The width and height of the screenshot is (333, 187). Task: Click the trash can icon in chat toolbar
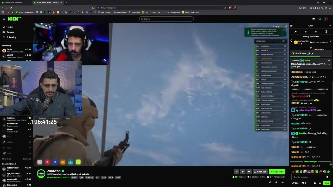tap(306, 32)
